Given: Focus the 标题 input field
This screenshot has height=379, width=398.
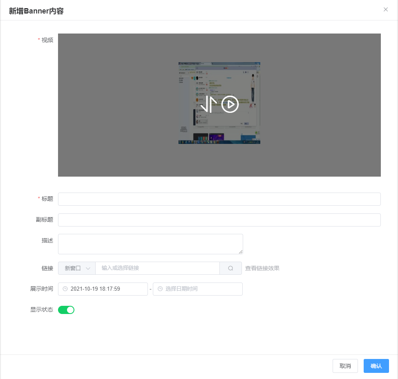Looking at the screenshot, I should pyautogui.click(x=219, y=199).
